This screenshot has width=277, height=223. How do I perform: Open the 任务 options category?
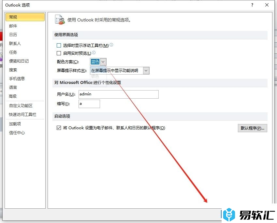pos(13,52)
